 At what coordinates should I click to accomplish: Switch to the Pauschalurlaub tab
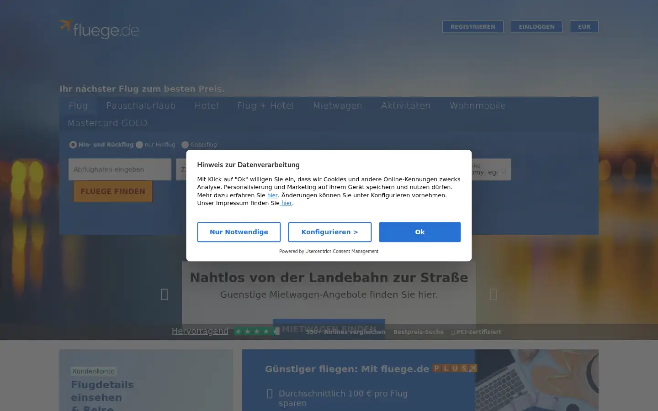pos(141,105)
